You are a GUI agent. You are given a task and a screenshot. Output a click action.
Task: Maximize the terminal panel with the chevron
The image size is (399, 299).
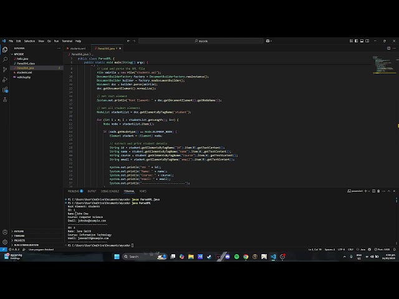click(389, 191)
